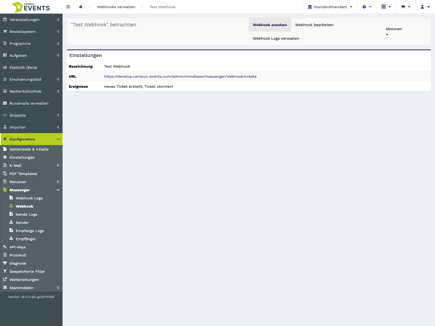Screen dimensions: 435x326
Task: Collapse the Messenger submenu
Action: (31, 190)
